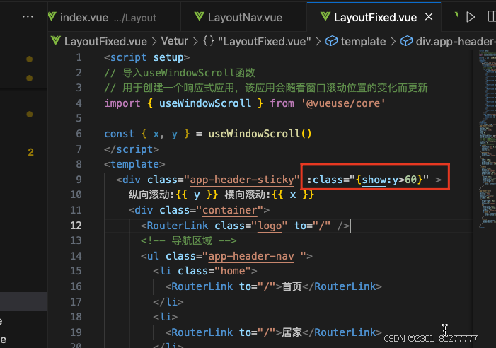The width and height of the screenshot is (496, 348).
Task: Click the app-header-nav class name
Action: tap(251, 256)
